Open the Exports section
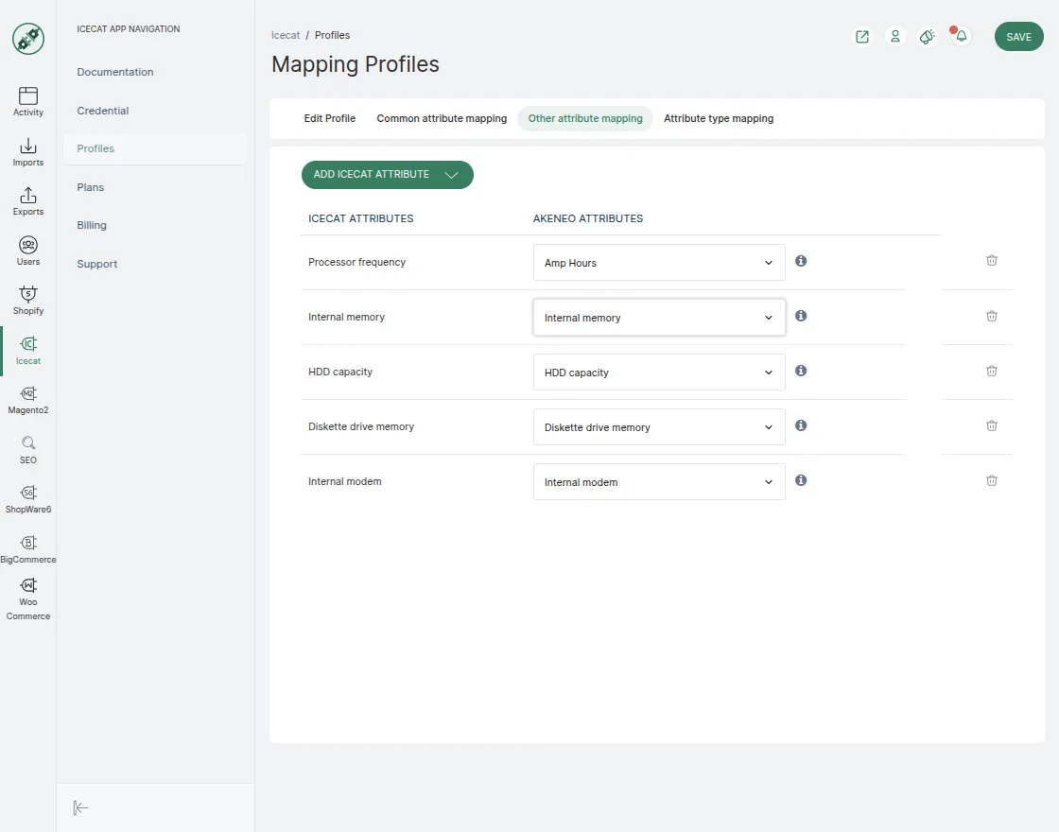The width and height of the screenshot is (1059, 832). coord(27,199)
